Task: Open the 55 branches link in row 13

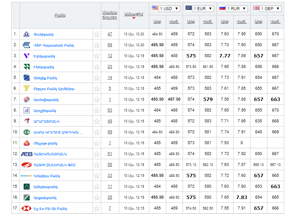Action: pyautogui.click(x=110, y=164)
